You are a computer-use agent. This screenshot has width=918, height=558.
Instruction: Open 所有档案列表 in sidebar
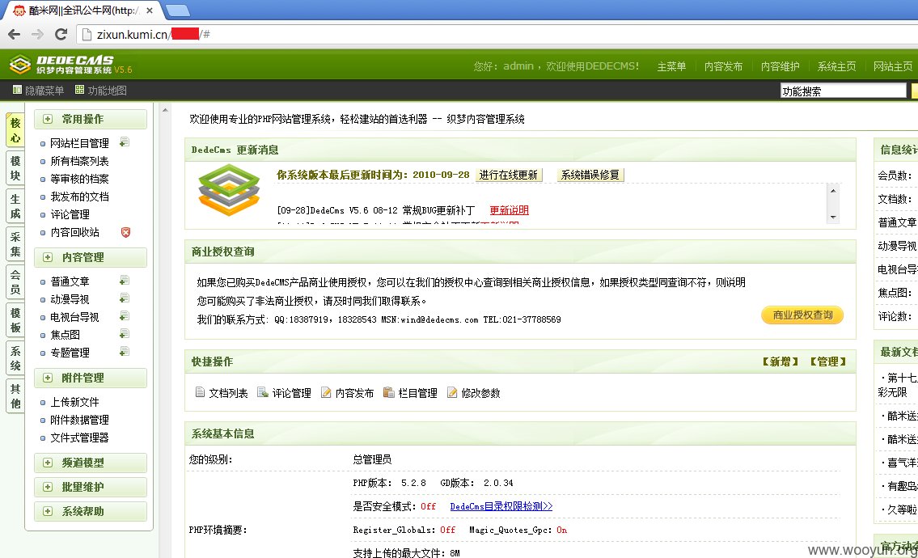click(x=79, y=161)
